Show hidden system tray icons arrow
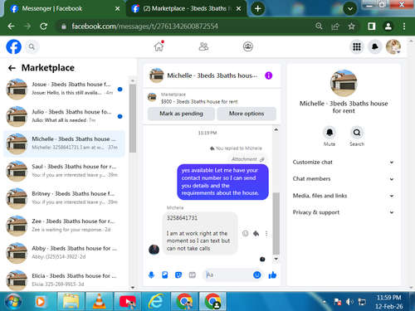Viewport: 415px width, 311px height. tap(325, 302)
